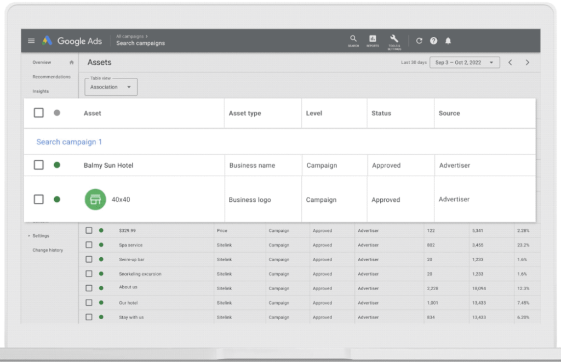Open the help question mark icon

click(434, 41)
